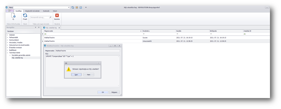Pin the Navigálás panel with pin icon
The image size is (281, 109).
point(35,27)
